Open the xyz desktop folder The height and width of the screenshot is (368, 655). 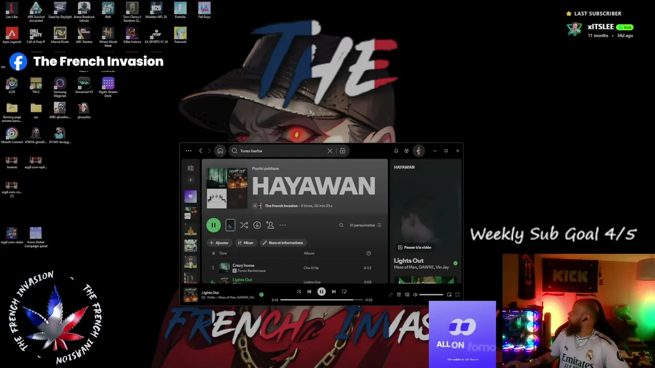point(36,110)
